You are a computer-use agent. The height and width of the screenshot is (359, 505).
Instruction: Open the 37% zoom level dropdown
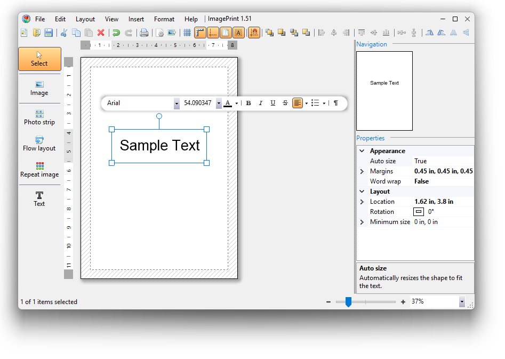click(462, 302)
